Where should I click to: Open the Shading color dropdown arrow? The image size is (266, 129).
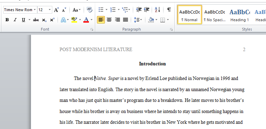[156, 20]
